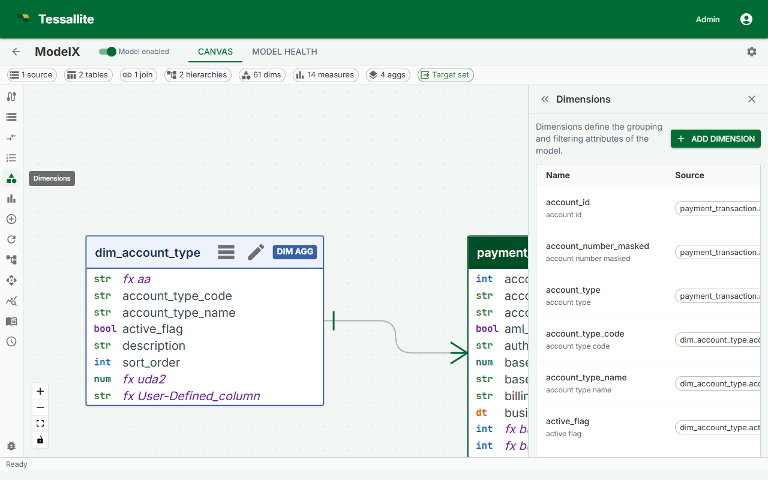This screenshot has width=768, height=480.
Task: Select the fx aa column in dim_account_type
Action: tap(205, 279)
